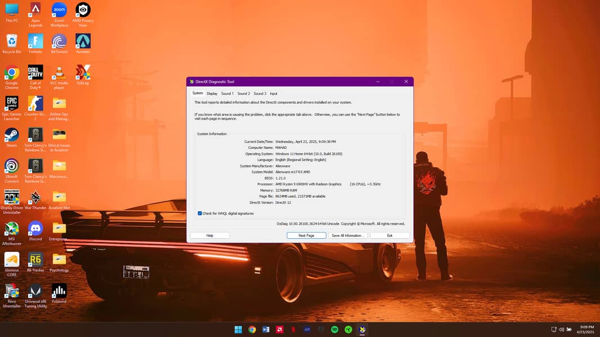
Task: Select the This PC desktop icon
Action: coord(12,12)
